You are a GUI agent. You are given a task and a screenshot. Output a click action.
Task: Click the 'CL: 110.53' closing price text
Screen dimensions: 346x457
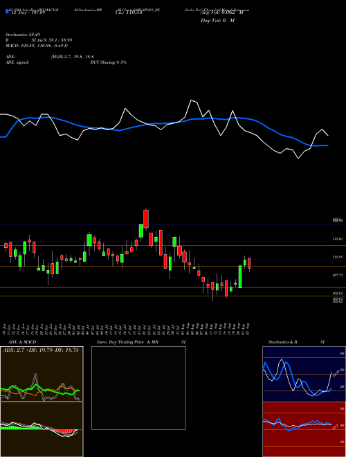(x=129, y=13)
